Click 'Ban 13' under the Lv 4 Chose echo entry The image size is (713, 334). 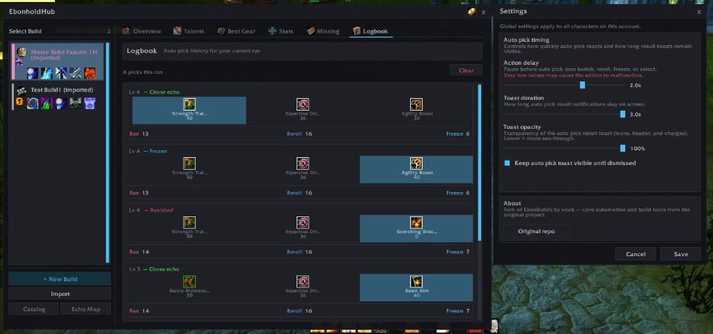[139, 134]
